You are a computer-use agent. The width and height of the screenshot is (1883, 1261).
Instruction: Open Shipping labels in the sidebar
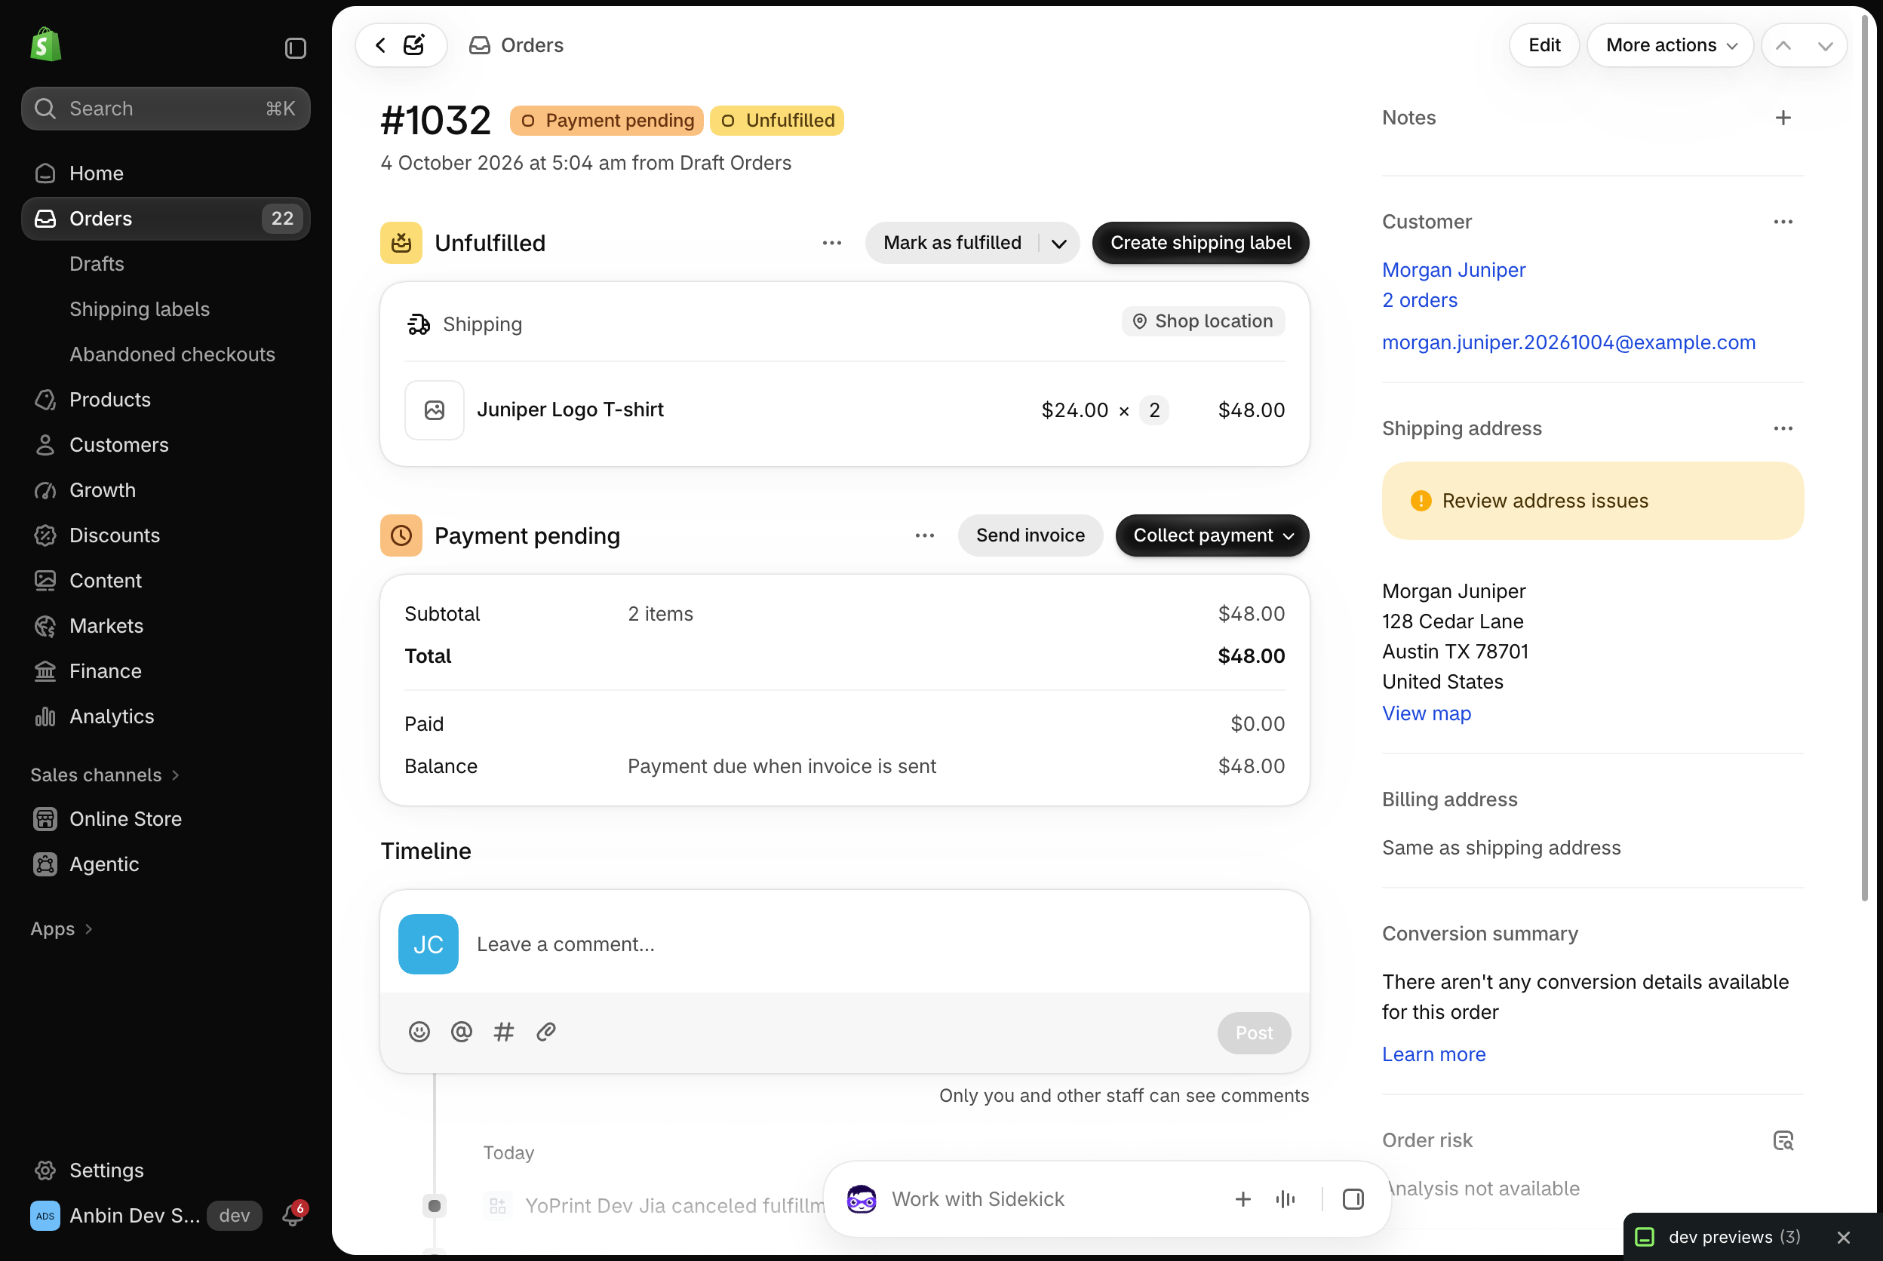139,308
